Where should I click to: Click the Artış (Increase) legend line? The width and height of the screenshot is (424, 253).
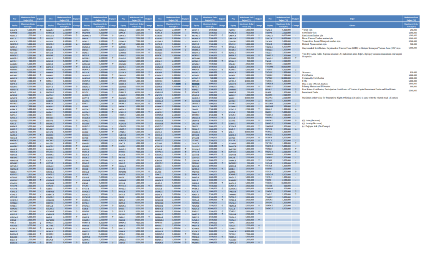(x=311, y=120)
